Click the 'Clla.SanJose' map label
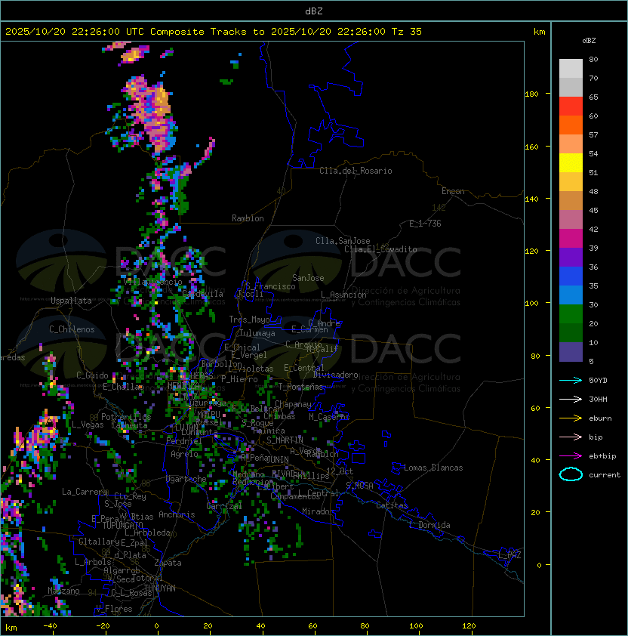628x636 pixels. pyautogui.click(x=343, y=241)
